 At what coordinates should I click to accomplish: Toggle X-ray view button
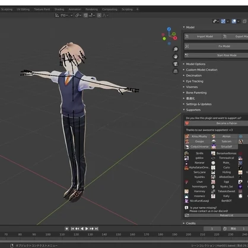(x=244, y=21)
